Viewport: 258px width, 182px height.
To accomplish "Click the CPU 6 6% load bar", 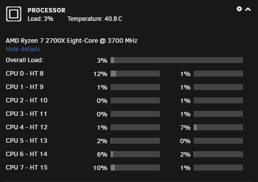I will coord(135,154).
